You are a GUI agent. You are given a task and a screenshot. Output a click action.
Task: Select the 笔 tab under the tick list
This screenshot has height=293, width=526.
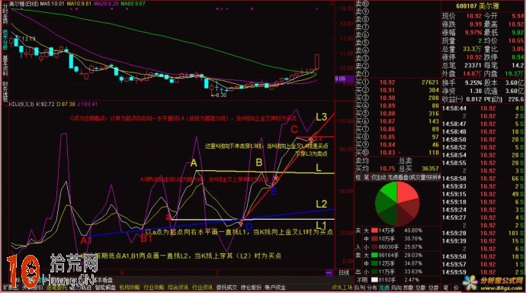(x=446, y=288)
